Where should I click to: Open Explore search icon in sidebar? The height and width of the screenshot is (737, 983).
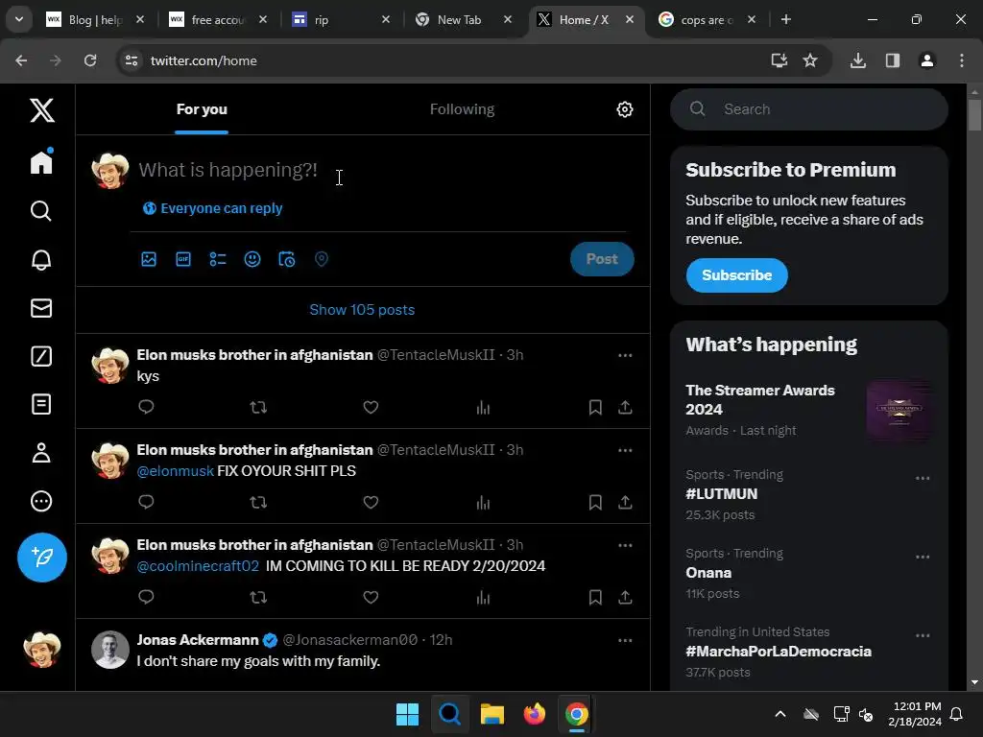click(41, 210)
